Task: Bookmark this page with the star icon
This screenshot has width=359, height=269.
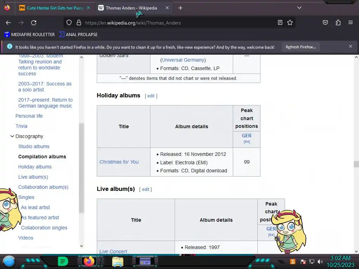Action: tap(290, 22)
